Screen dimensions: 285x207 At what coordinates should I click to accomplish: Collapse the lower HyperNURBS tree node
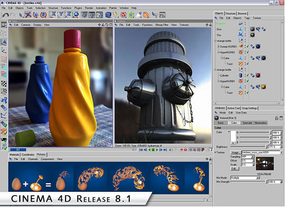(218, 81)
